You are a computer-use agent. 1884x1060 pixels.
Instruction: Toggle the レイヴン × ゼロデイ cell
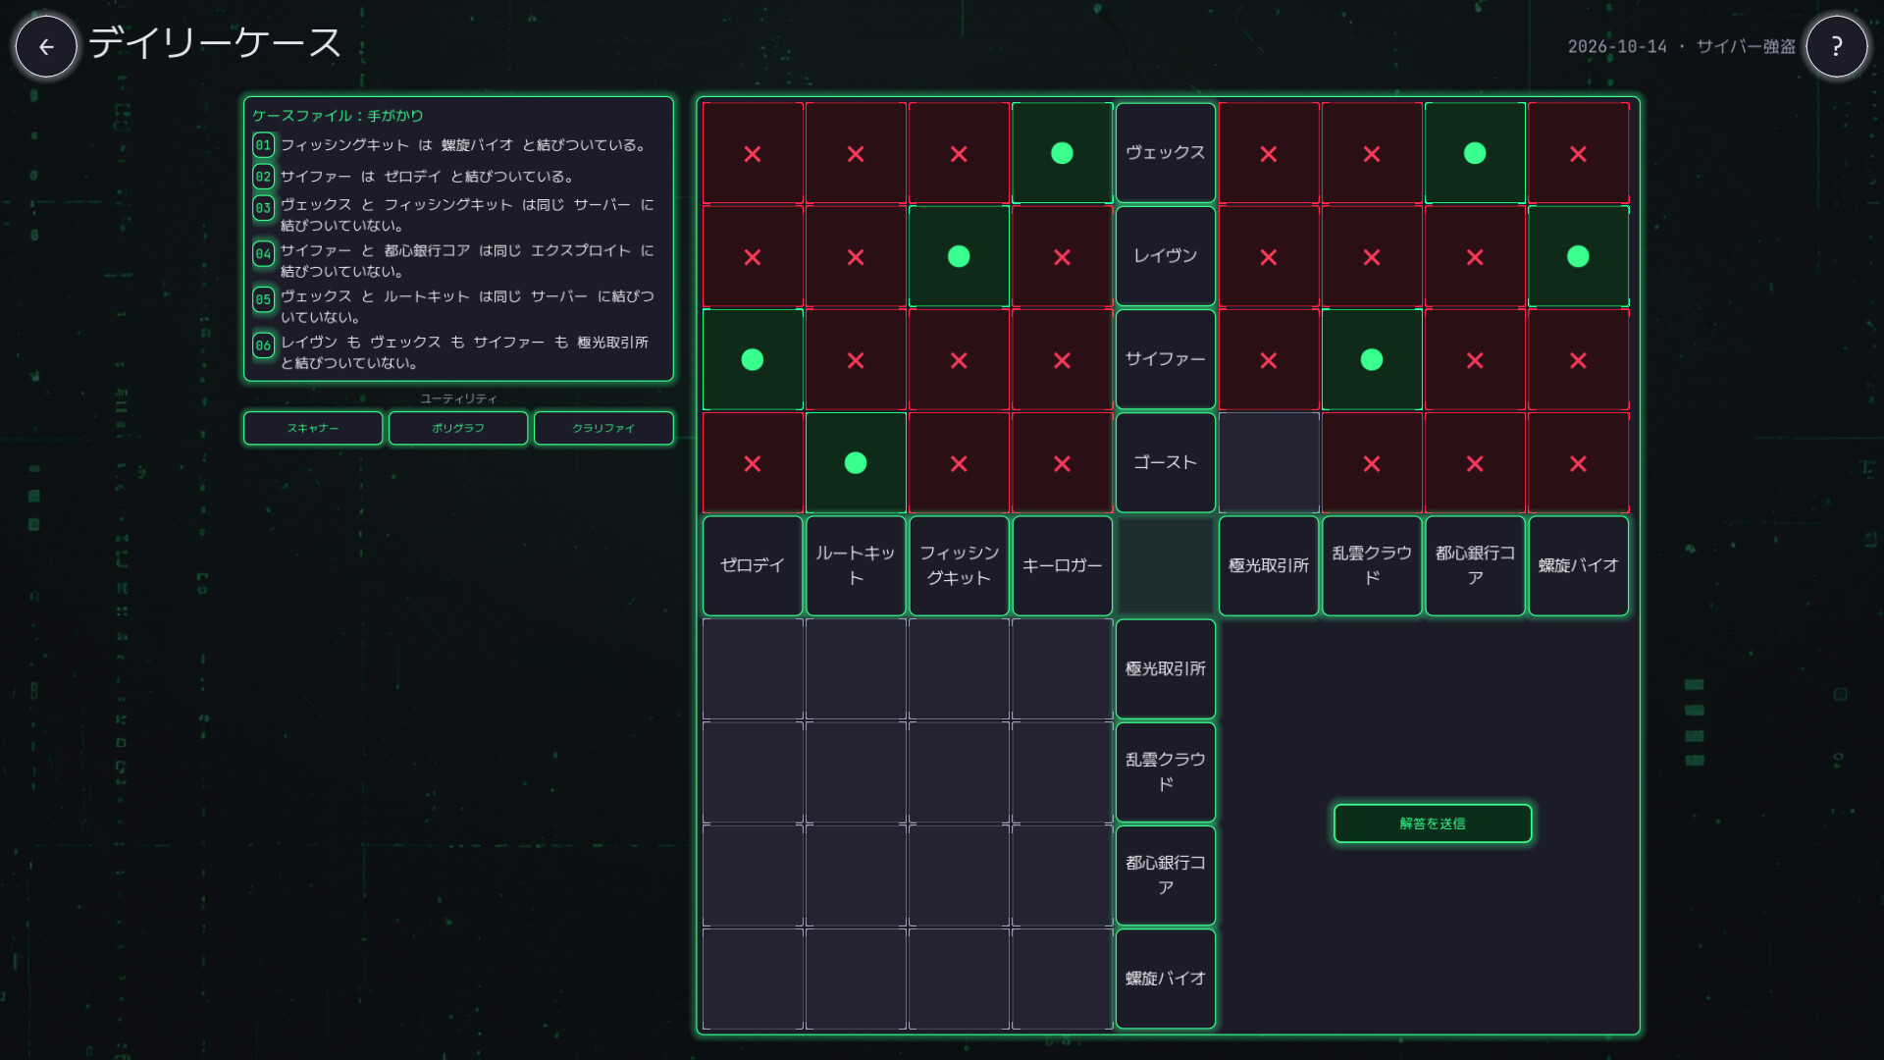click(x=753, y=256)
